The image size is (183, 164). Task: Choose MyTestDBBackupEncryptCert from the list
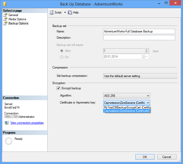pos(127,107)
